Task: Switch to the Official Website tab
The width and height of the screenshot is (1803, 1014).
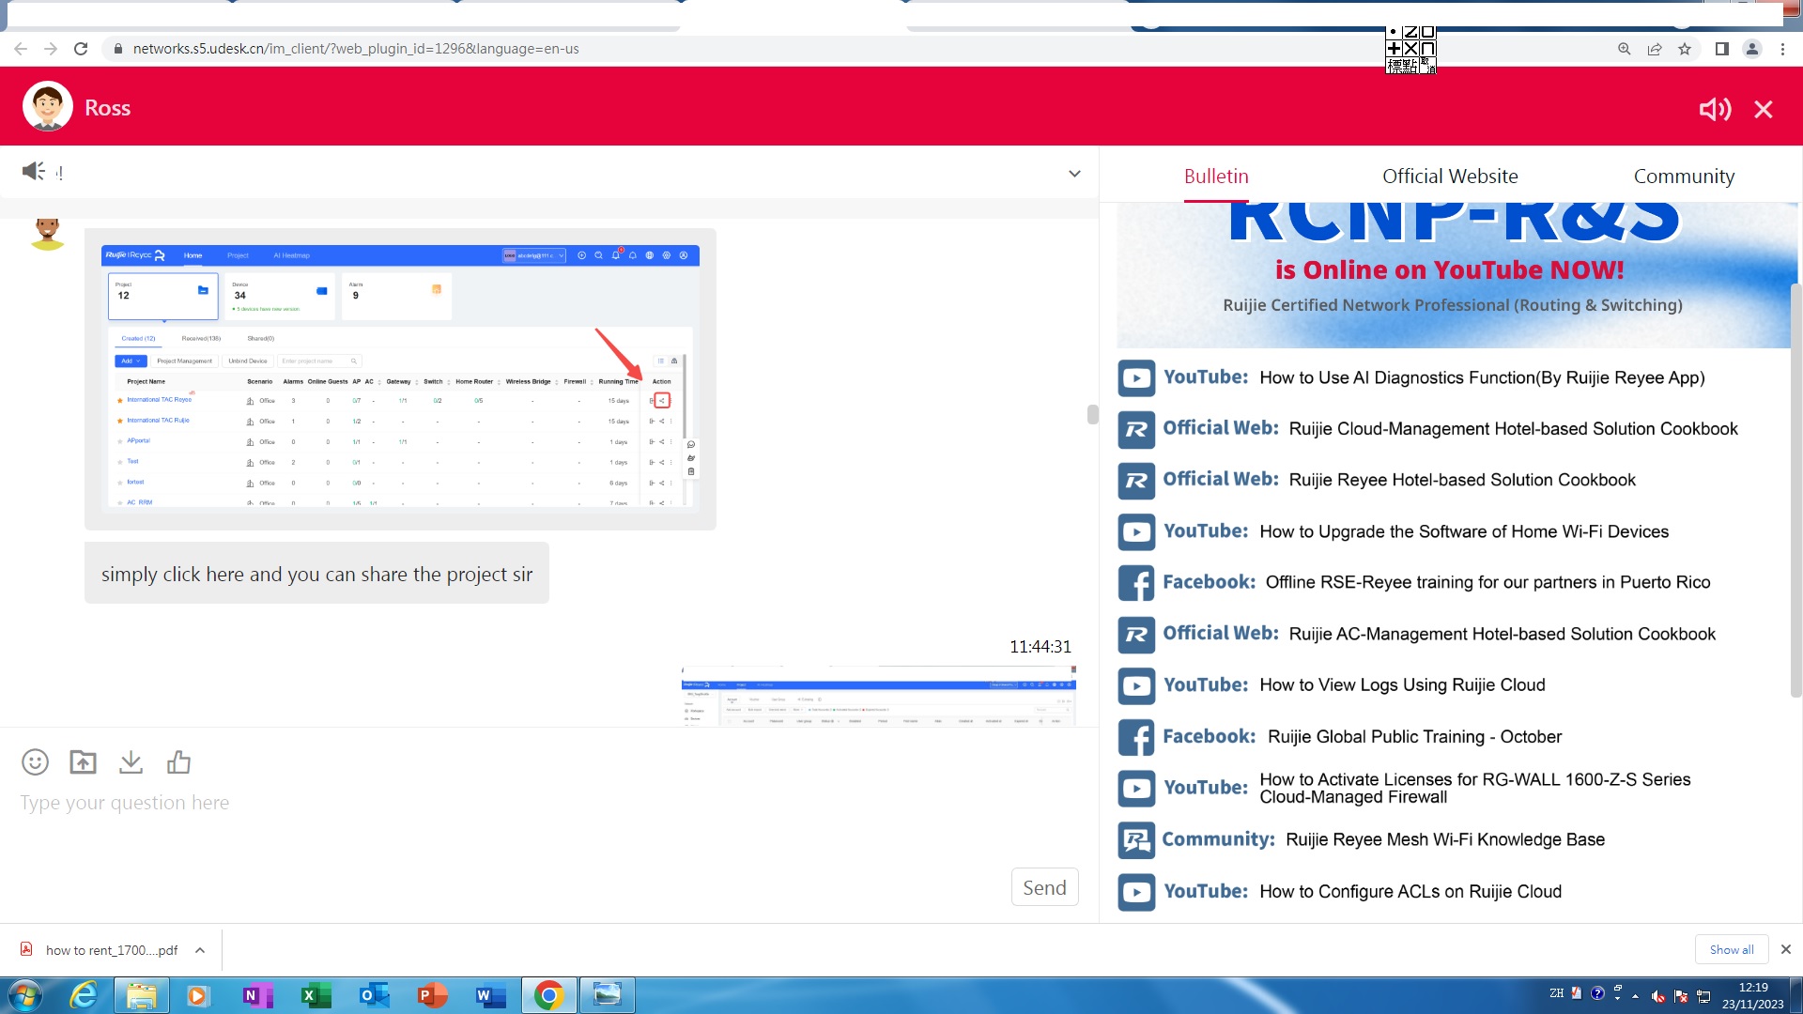Action: point(1449,176)
